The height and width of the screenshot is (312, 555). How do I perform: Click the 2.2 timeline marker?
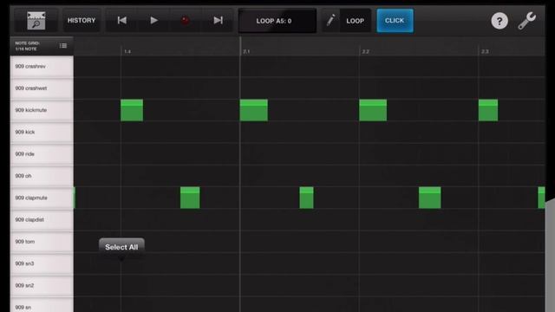tap(366, 52)
